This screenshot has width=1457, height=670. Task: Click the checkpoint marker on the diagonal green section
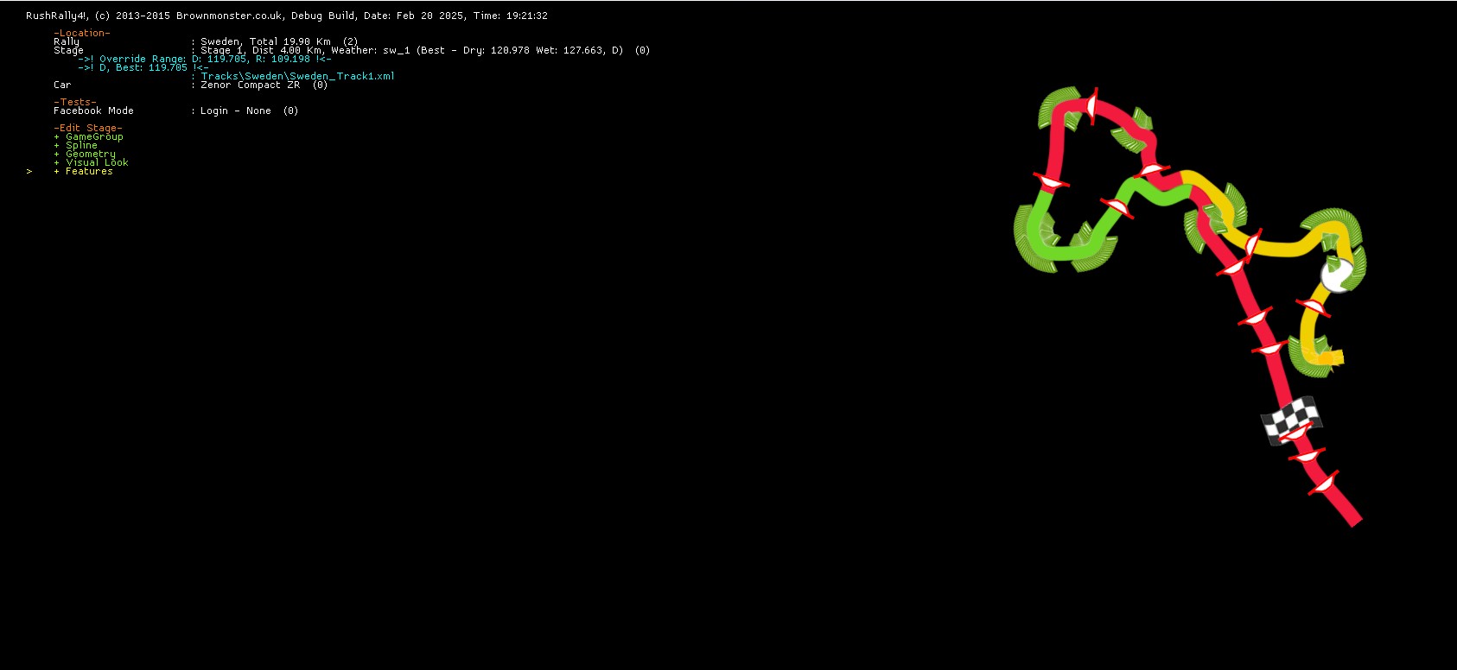pyautogui.click(x=1116, y=207)
